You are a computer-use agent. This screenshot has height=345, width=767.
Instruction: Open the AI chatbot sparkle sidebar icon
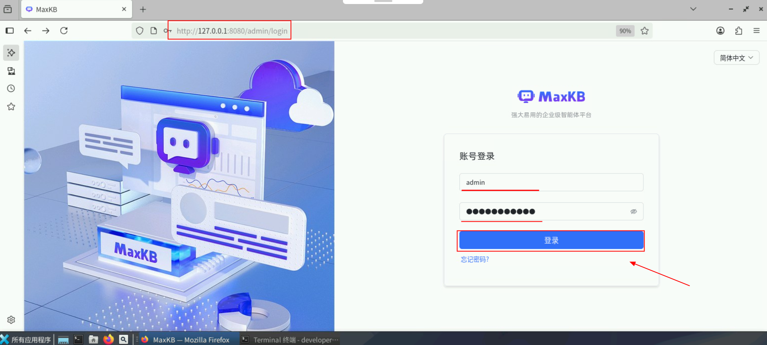[11, 53]
